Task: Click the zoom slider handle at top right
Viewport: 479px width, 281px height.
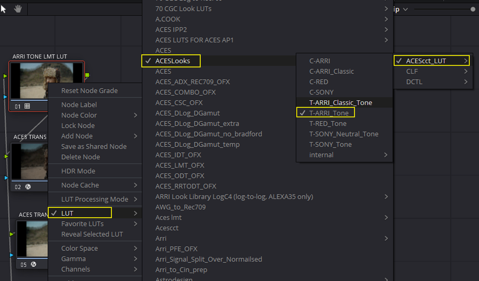Action: [x=473, y=9]
